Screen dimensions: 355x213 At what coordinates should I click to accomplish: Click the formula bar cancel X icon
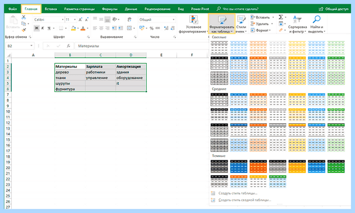point(48,46)
